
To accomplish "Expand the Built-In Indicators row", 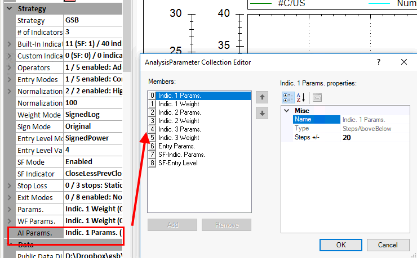I will click(9, 44).
